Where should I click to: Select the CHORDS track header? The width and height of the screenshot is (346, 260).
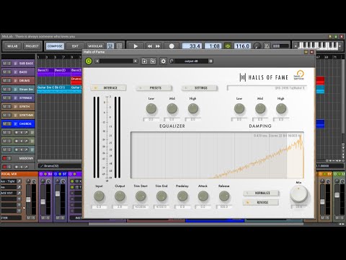[x=18, y=123]
